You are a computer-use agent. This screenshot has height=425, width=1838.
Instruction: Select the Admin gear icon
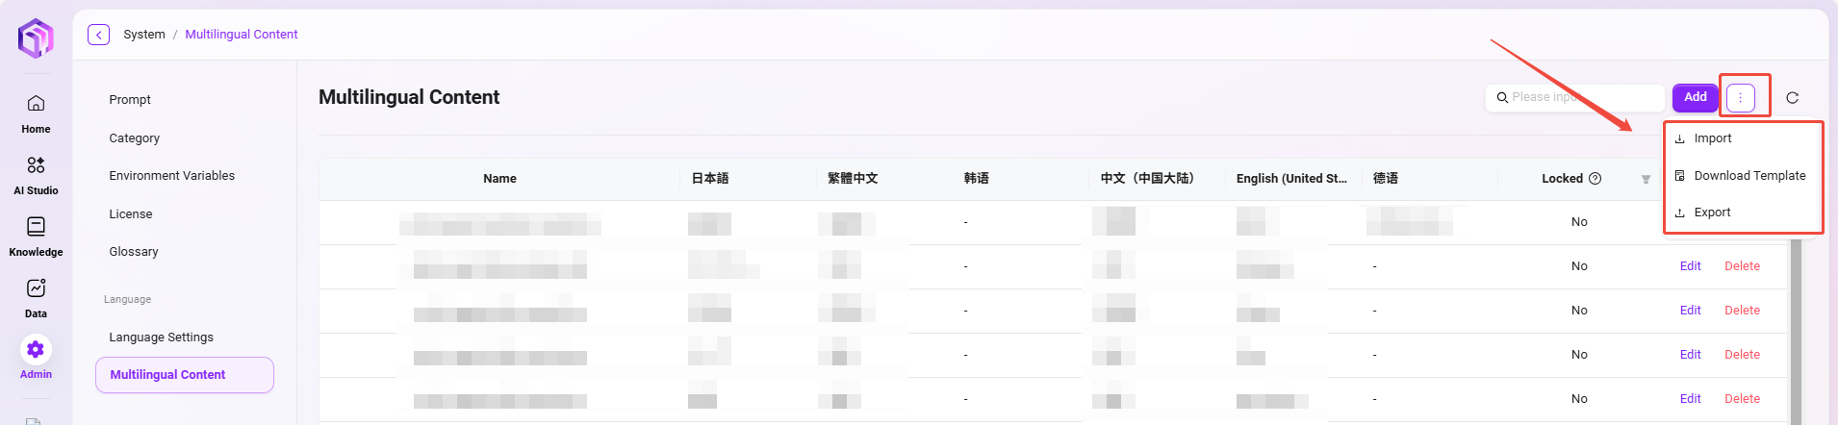(36, 349)
